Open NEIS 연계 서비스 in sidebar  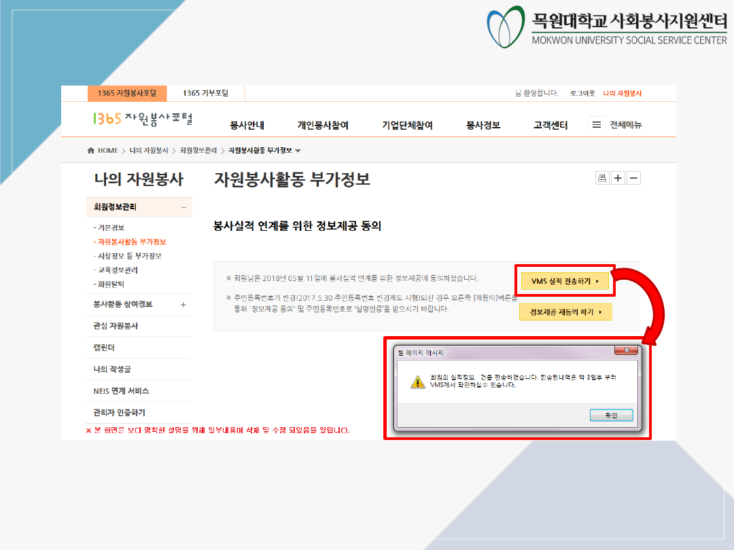click(x=121, y=391)
